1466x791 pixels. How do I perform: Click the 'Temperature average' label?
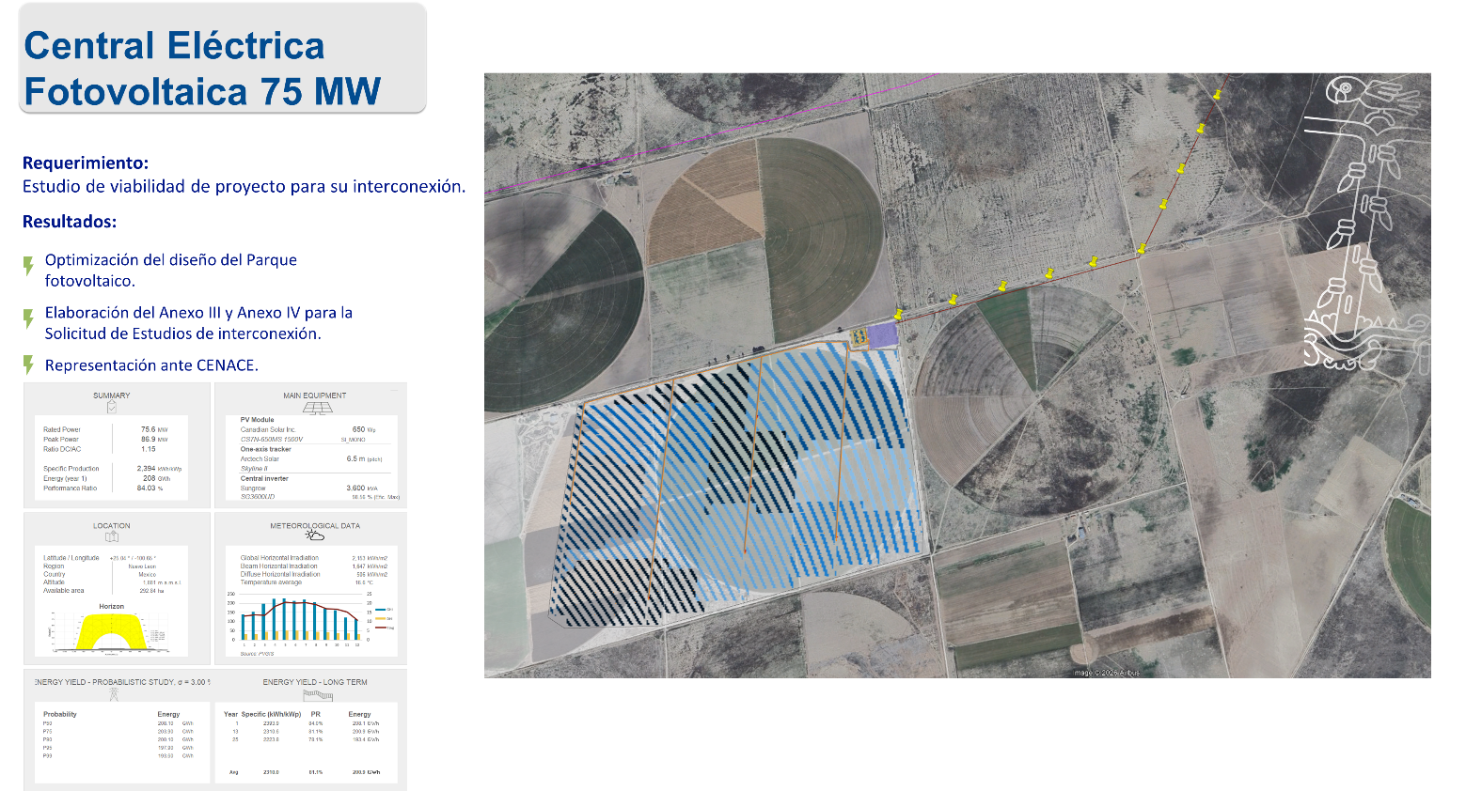[x=271, y=582]
